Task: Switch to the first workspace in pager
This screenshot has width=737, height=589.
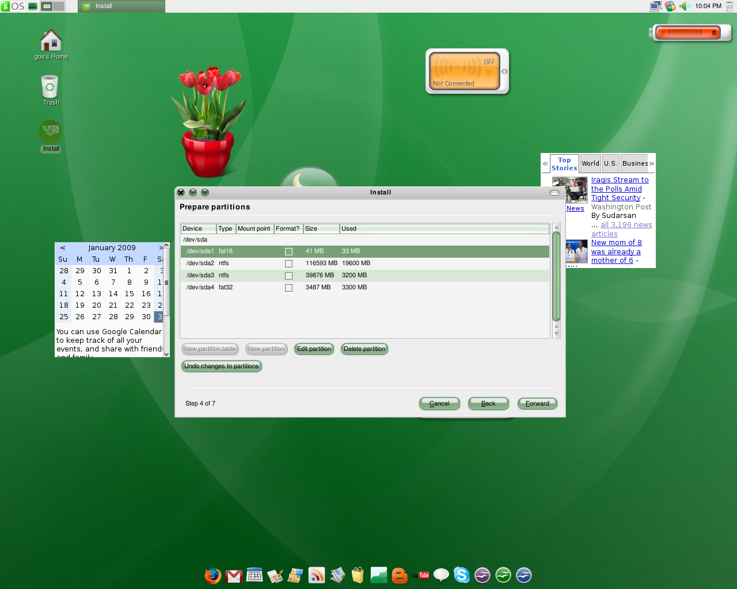Action: coord(47,6)
